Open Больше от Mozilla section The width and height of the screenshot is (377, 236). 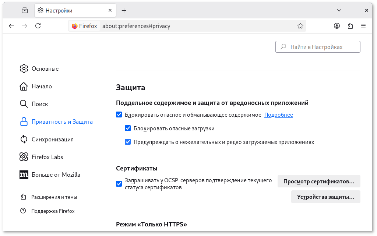[x=56, y=175]
